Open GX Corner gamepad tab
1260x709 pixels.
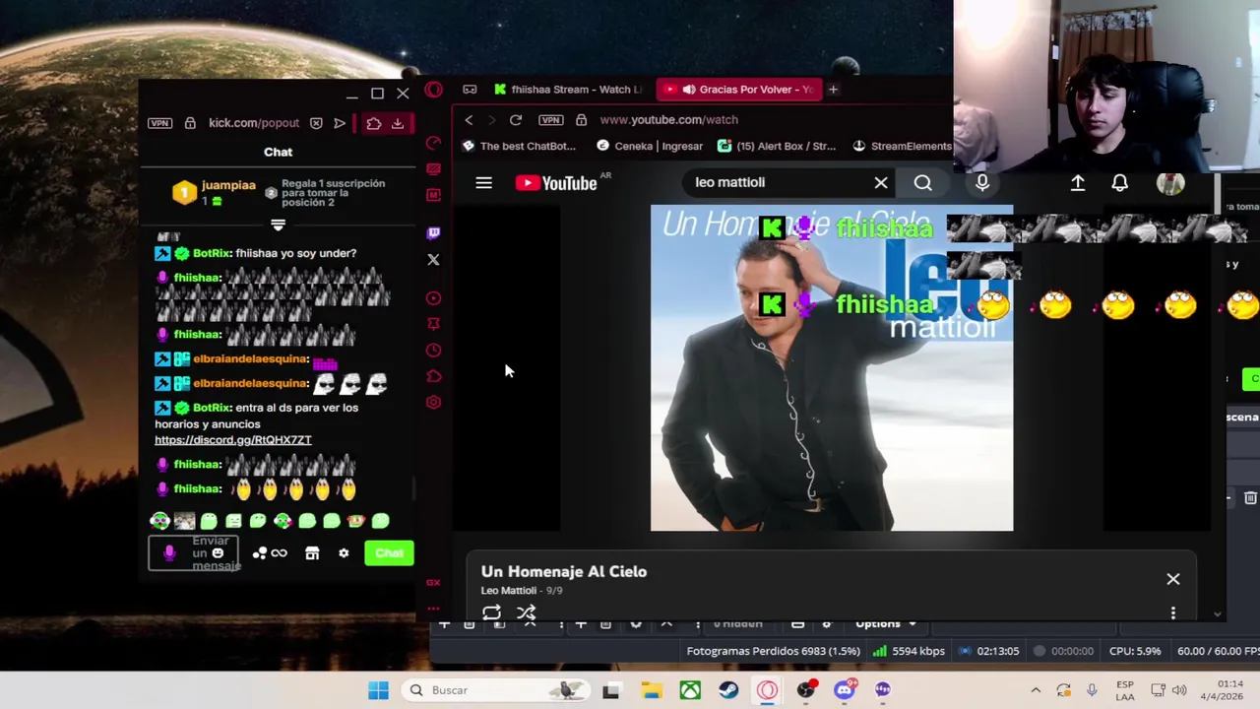(x=470, y=90)
